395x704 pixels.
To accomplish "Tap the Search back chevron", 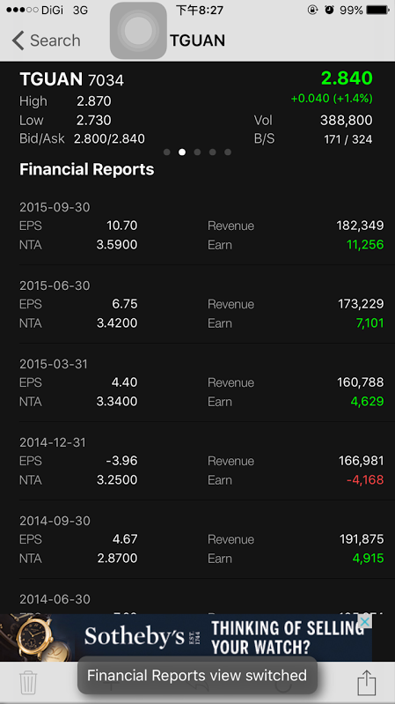I will (x=18, y=41).
